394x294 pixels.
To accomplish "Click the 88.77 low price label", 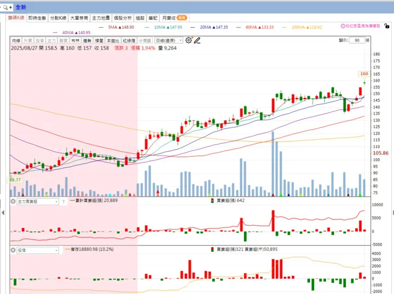I will (x=15, y=180).
